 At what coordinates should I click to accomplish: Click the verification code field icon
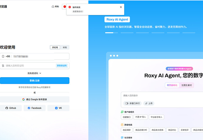3,66
